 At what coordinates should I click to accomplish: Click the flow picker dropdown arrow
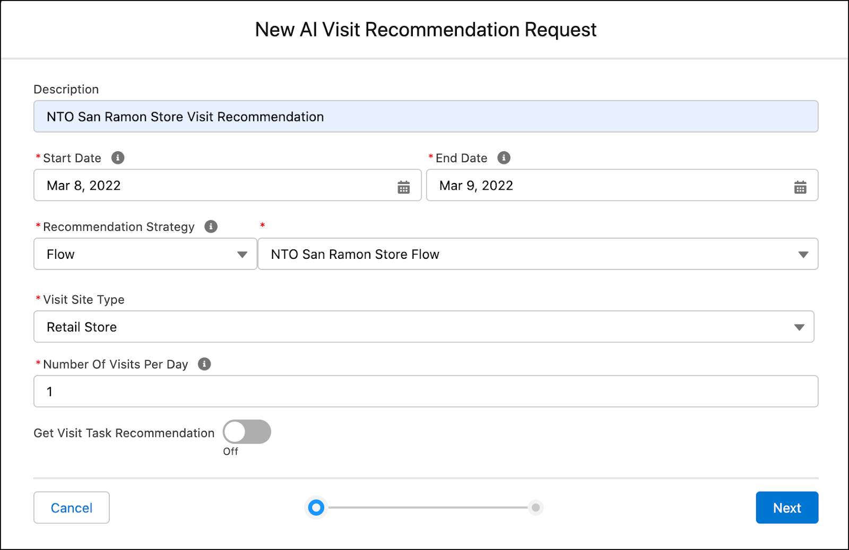pos(804,254)
